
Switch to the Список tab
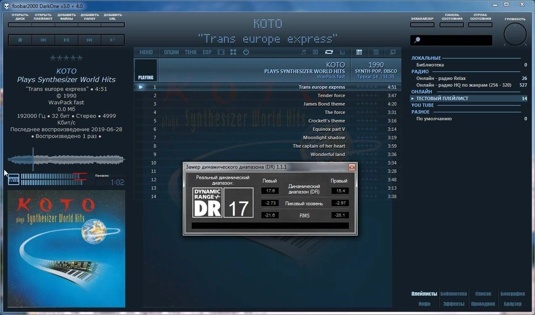483,294
